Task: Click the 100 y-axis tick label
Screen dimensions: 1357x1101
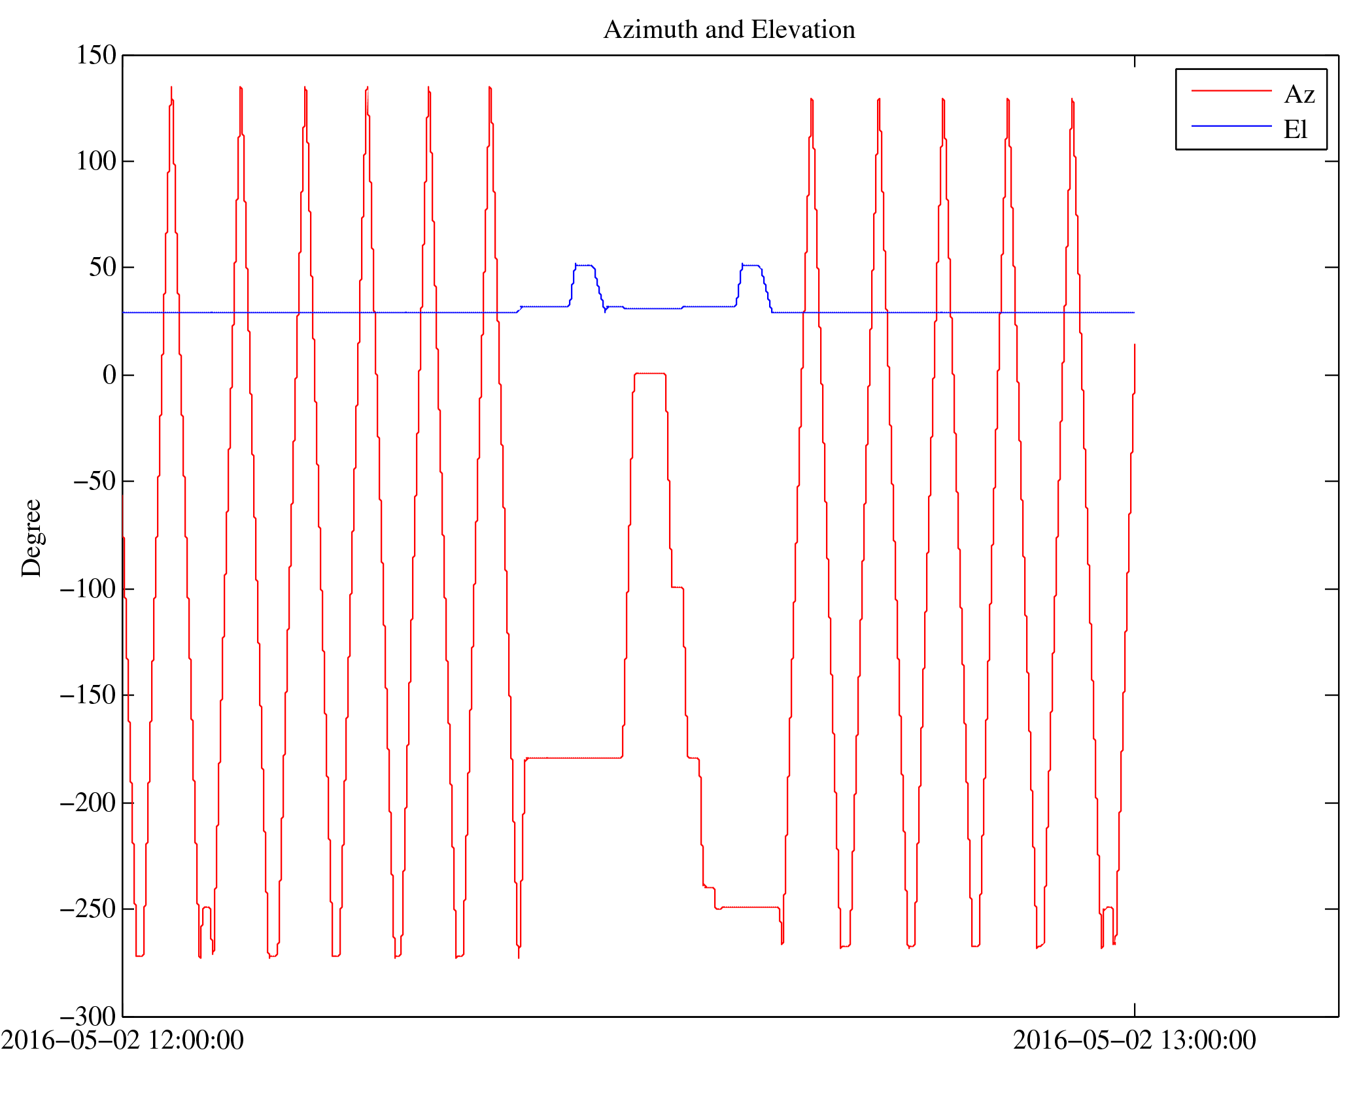Action: pos(96,162)
